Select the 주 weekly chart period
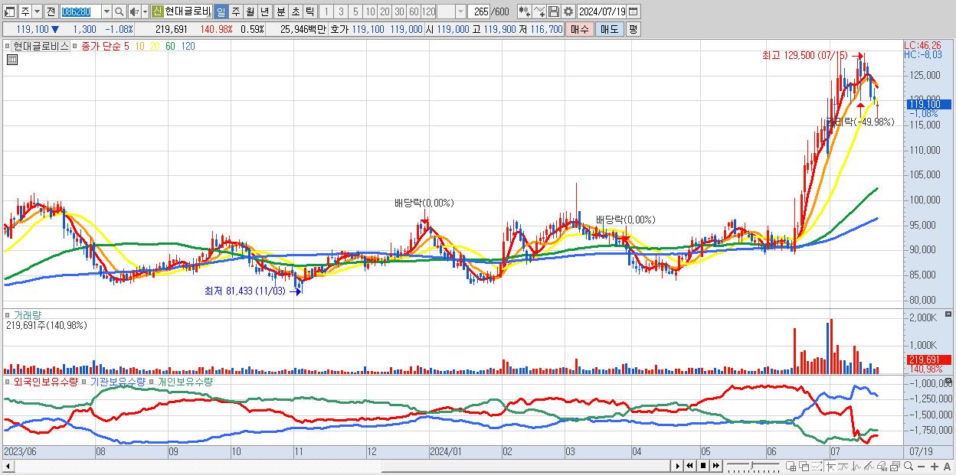Image resolution: width=956 pixels, height=475 pixels. click(x=235, y=12)
